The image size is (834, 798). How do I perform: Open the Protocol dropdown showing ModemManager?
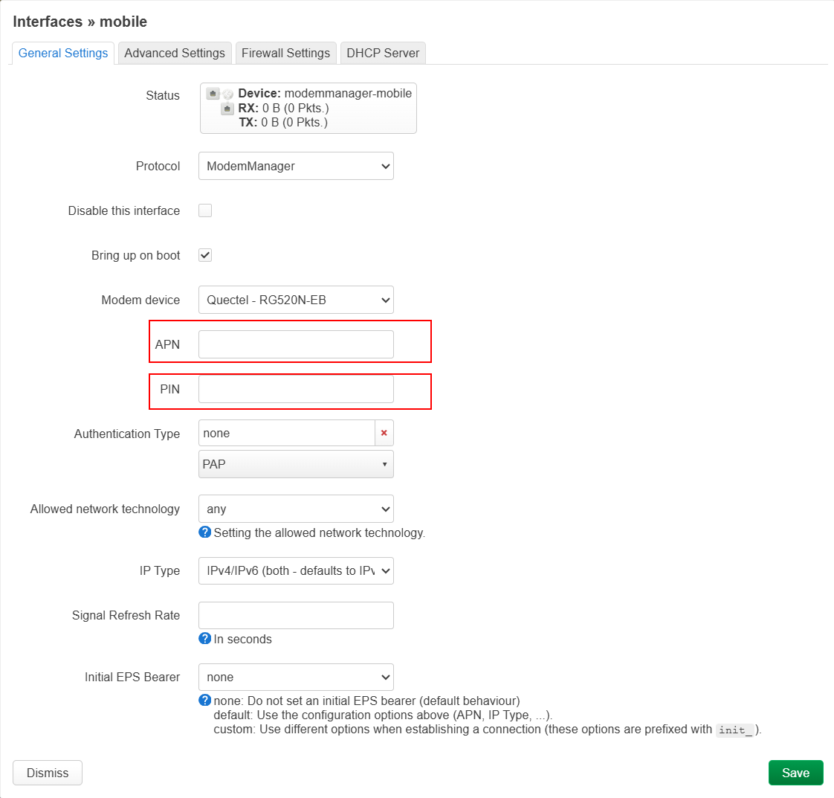click(x=297, y=166)
